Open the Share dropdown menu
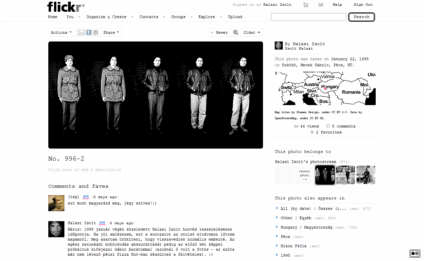Screen dimensions: 424x261 111,32
